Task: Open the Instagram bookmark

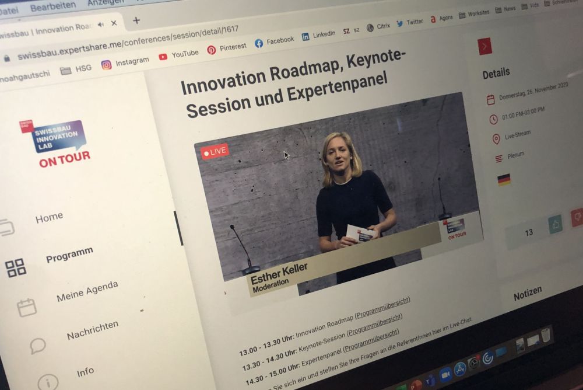Action: tap(125, 62)
